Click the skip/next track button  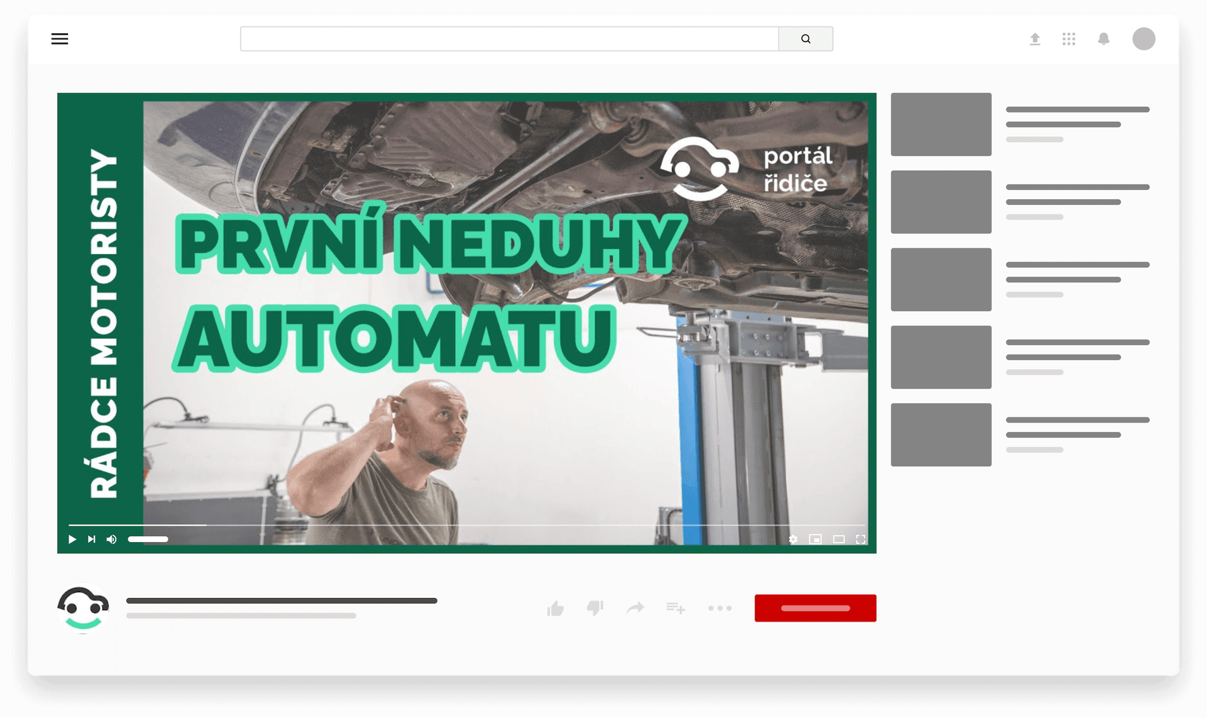tap(91, 538)
